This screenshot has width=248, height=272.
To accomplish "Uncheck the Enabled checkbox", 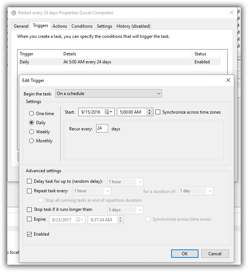I will tap(29, 234).
